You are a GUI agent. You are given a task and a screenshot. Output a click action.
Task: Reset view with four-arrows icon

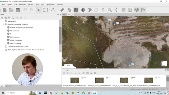(116, 10)
